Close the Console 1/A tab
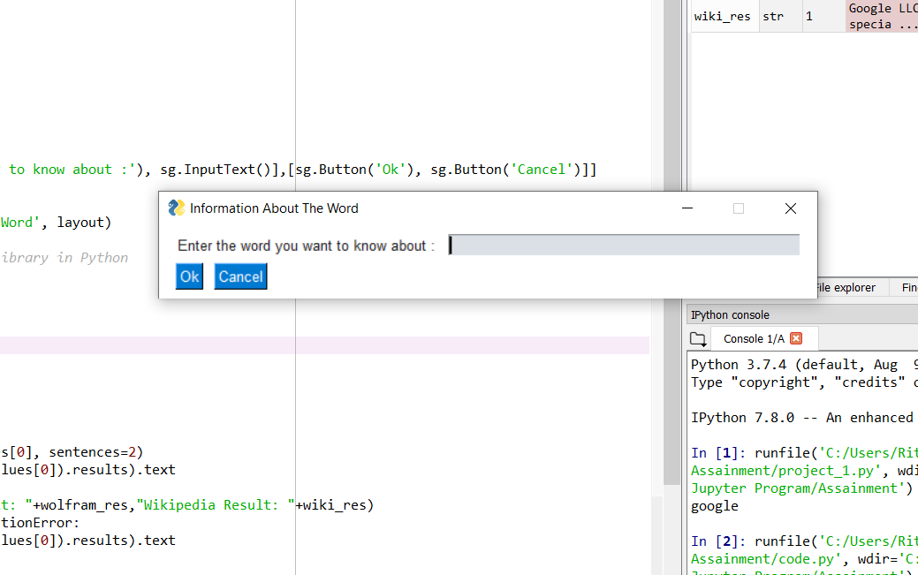The width and height of the screenshot is (918, 575). click(796, 338)
